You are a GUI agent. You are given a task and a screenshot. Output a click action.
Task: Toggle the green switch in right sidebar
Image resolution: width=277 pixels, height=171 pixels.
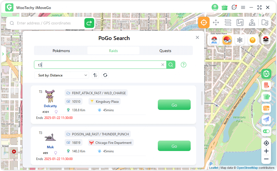click(266, 131)
